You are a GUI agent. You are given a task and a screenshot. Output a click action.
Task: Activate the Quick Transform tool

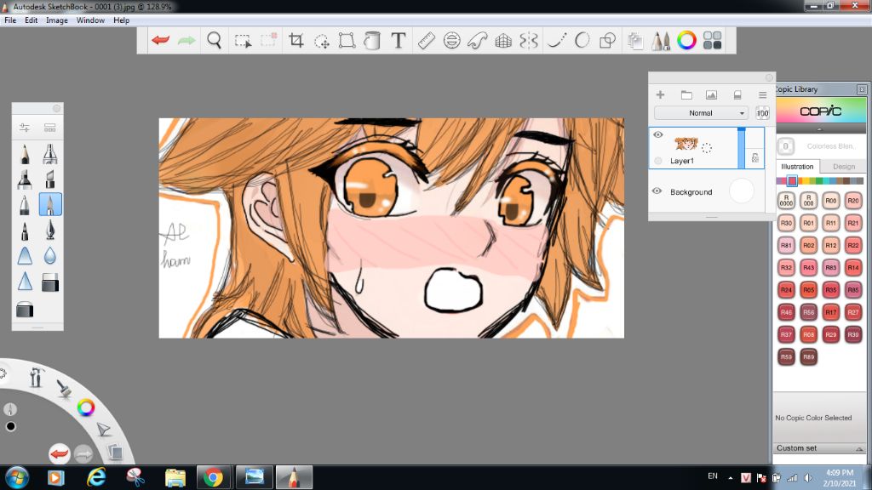pos(321,41)
